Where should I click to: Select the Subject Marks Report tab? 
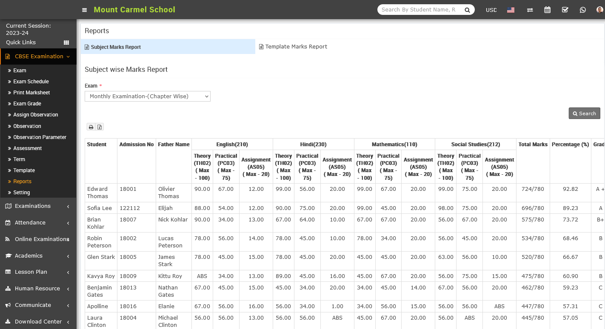[x=116, y=47]
